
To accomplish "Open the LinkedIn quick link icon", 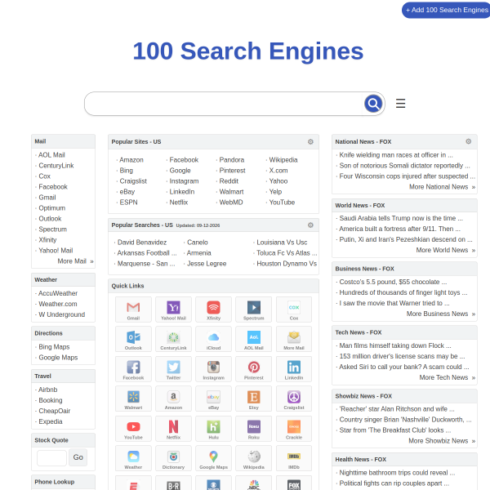I will (x=294, y=369).
